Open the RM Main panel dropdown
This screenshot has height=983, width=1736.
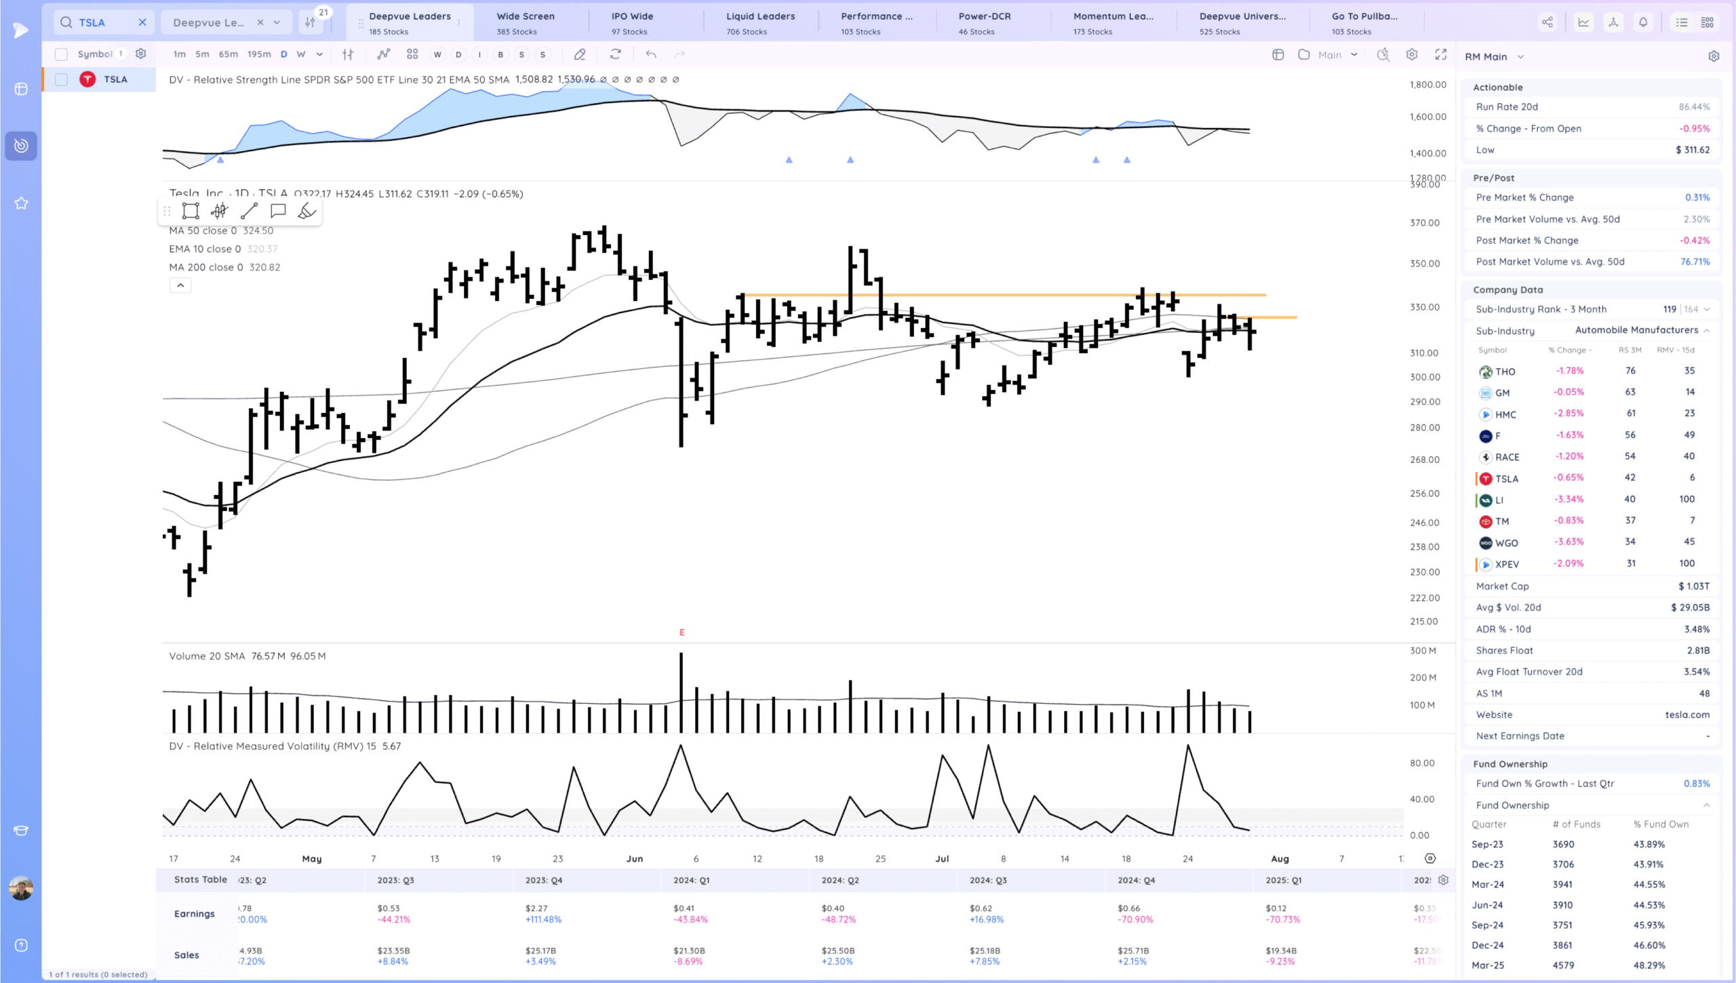1520,57
